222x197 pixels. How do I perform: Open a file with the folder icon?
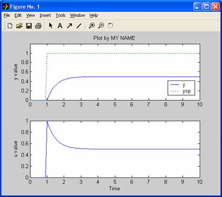19,26
